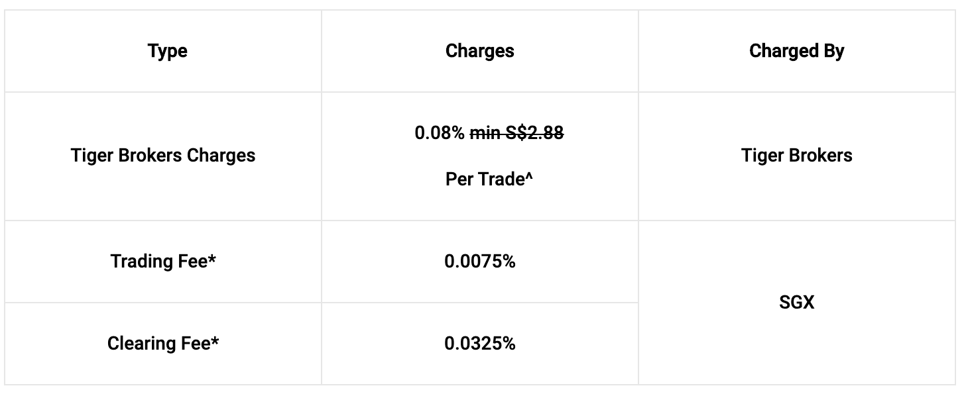Screen dimensions: 968x396
Task: Click the 0.08% commission rate
Action: 440,133
